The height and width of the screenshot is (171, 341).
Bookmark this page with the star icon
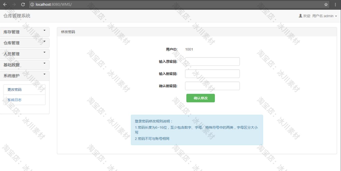click(x=326, y=4)
